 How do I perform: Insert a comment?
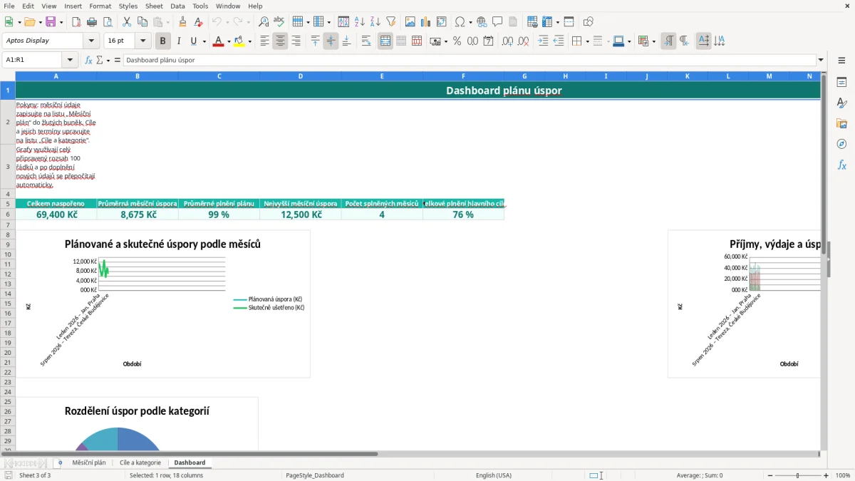pos(497,22)
